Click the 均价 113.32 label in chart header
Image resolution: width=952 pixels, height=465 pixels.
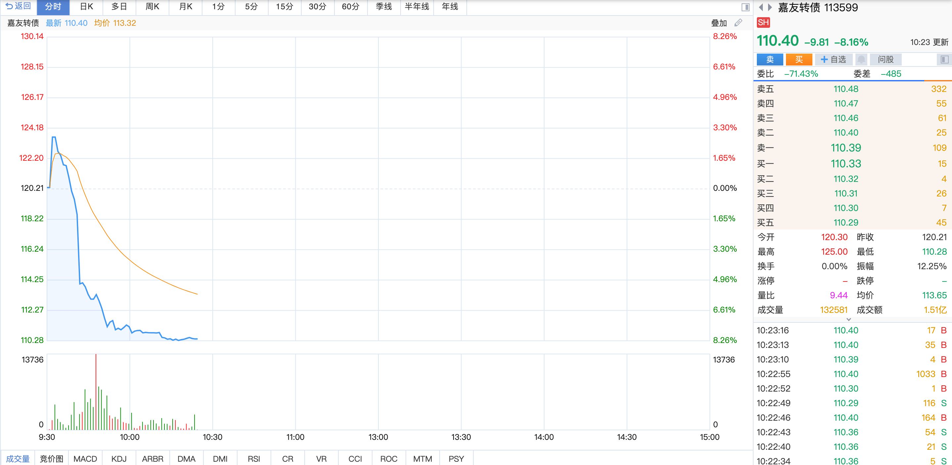click(115, 23)
